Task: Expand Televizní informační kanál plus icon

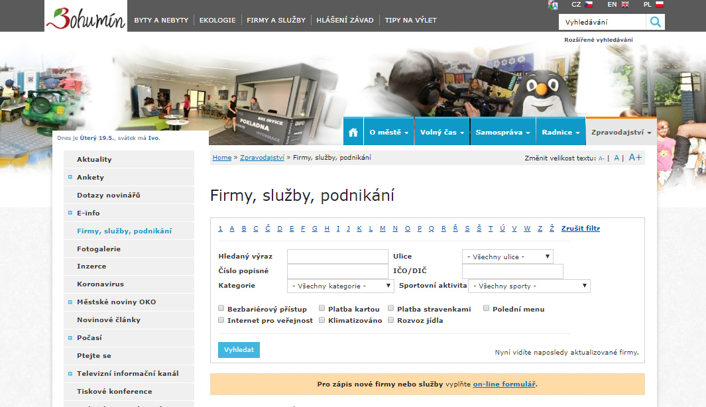Action: 70,373
